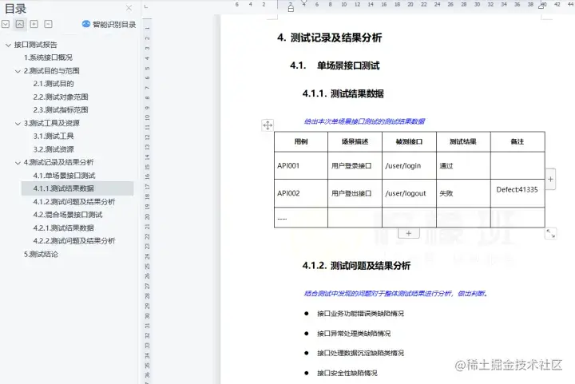Click the bullet 接口安全性缺陷情况
Screen dimensions: 575x384
tap(347, 373)
